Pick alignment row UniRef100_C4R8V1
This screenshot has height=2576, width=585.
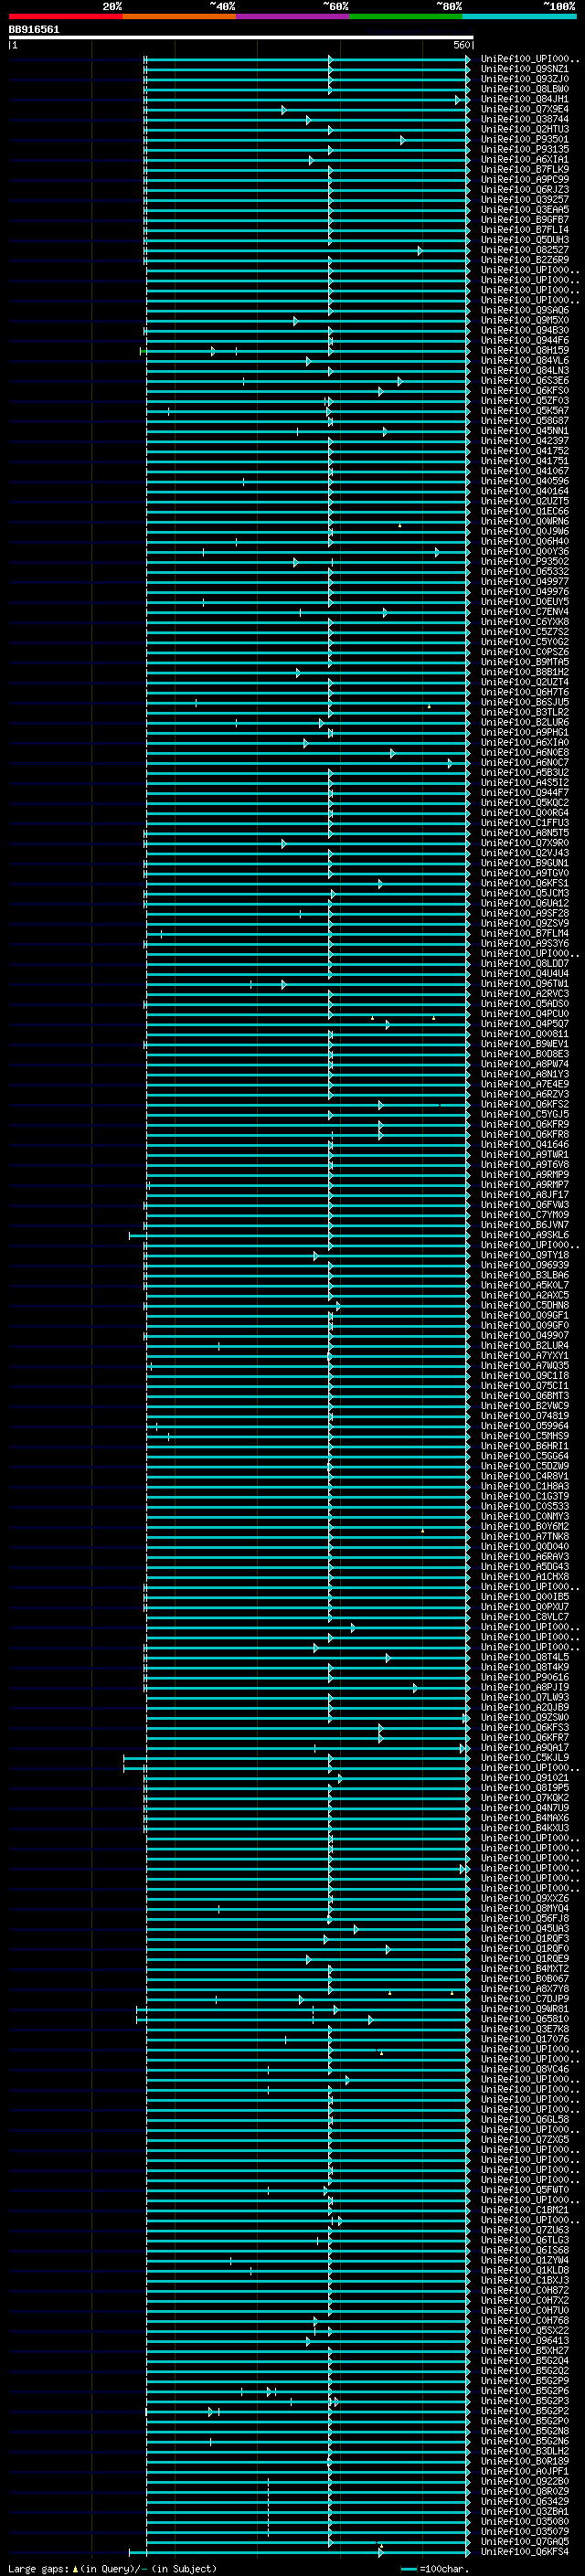tap(524, 1475)
